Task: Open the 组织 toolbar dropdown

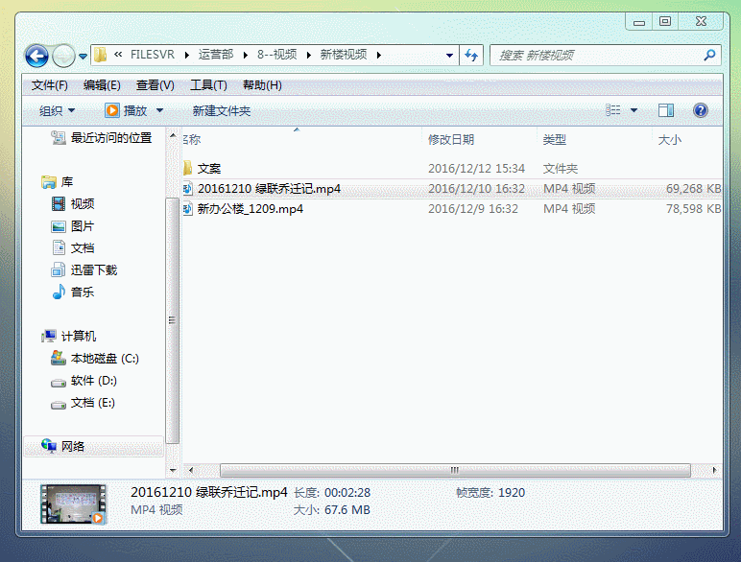Action: pyautogui.click(x=57, y=111)
